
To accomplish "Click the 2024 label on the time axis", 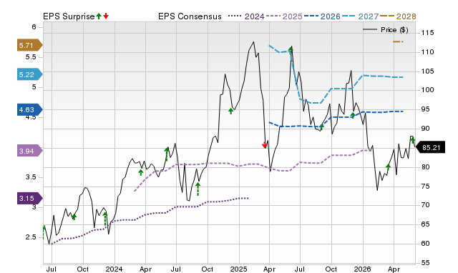I will coord(114,269).
